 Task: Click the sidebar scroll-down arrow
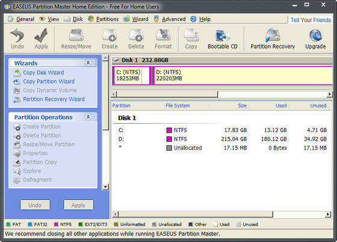(x=105, y=187)
